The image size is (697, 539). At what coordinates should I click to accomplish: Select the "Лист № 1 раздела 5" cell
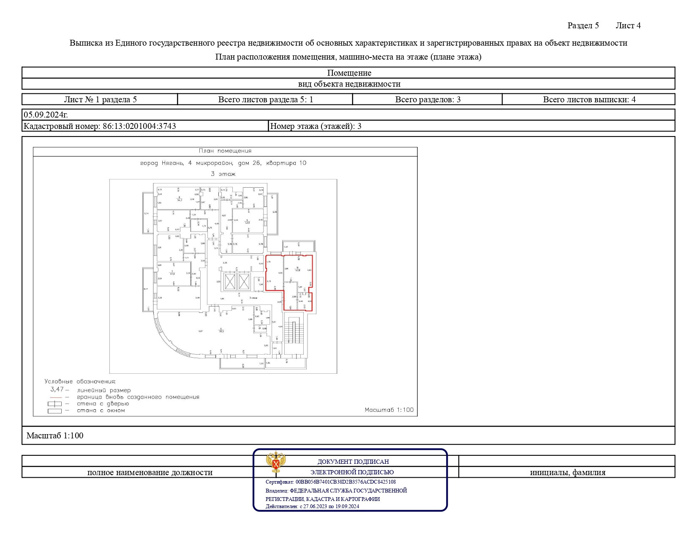pos(100,99)
